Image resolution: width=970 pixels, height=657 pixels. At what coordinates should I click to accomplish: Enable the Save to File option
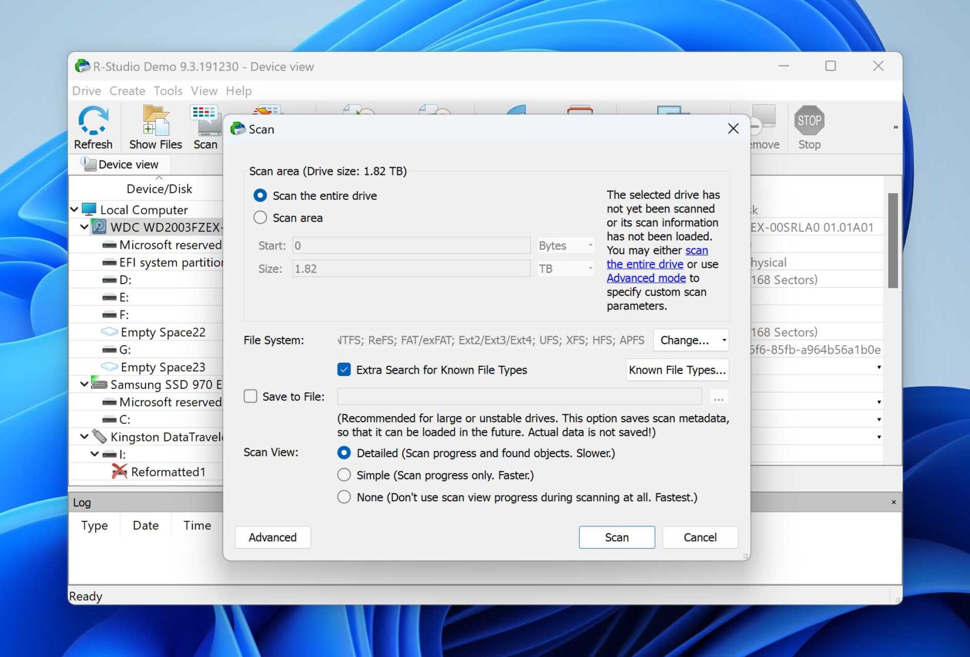pyautogui.click(x=250, y=396)
